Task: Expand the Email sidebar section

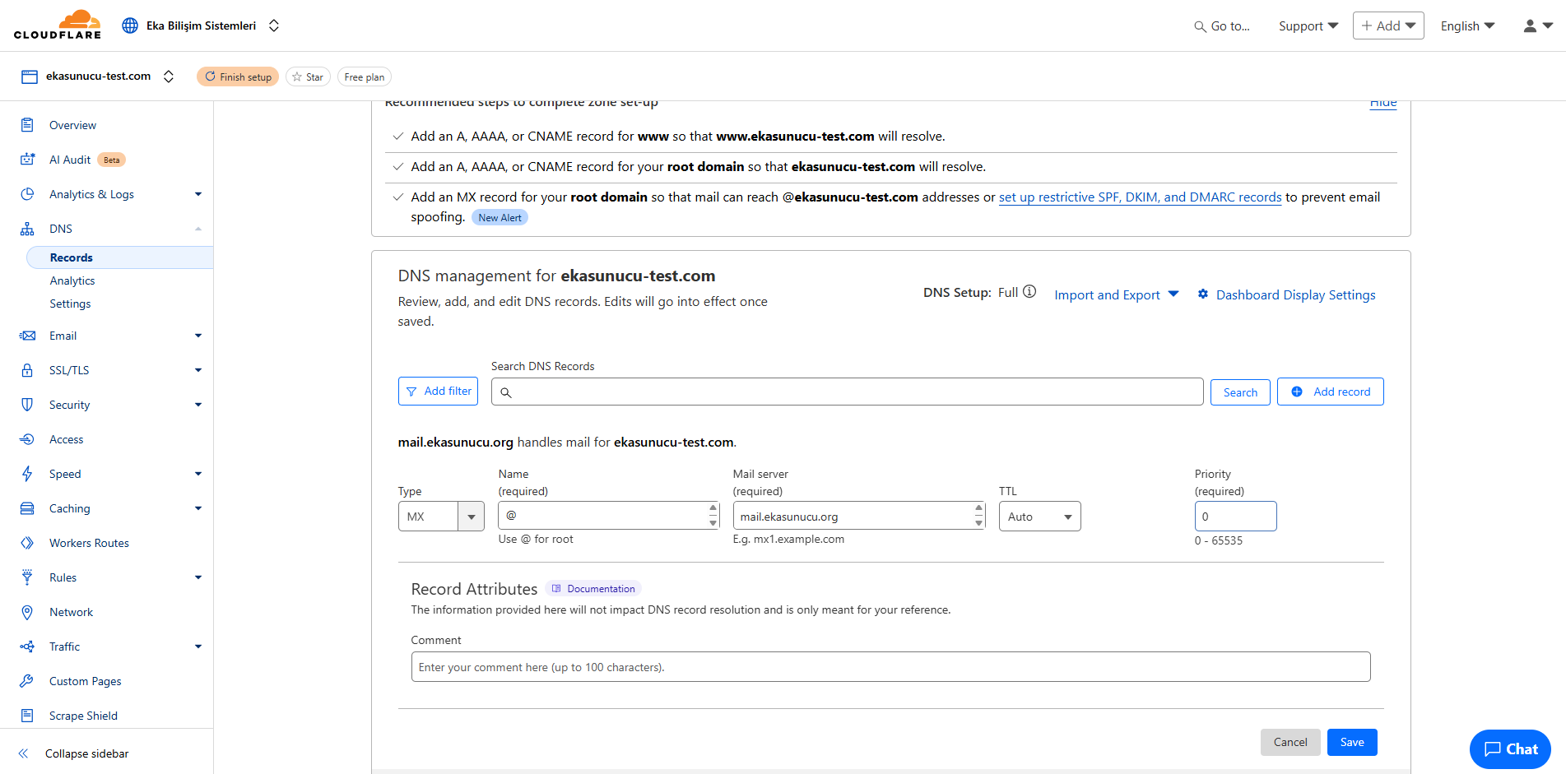Action: (198, 336)
